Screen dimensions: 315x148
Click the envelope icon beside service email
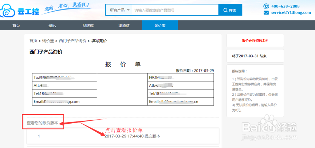pyautogui.click(x=266, y=13)
